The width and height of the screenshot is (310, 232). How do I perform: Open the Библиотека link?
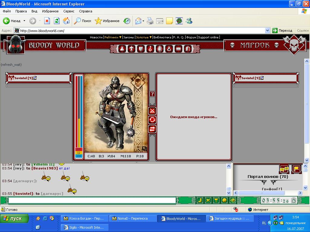162,37
